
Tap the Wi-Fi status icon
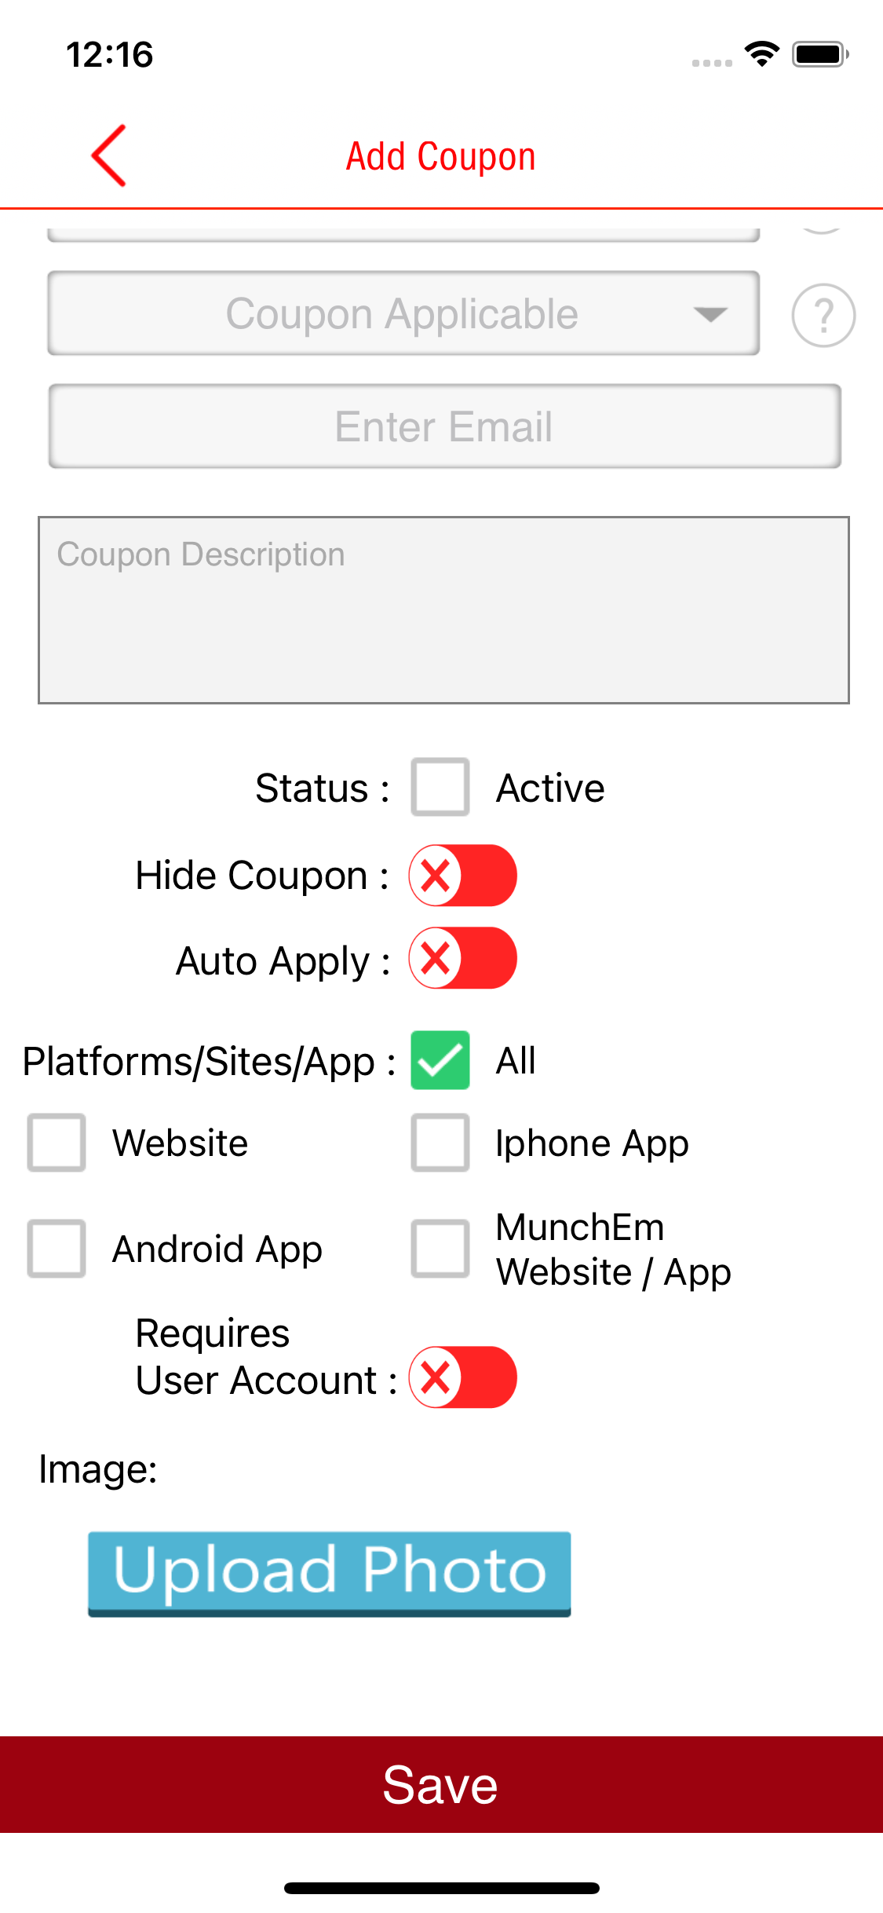click(x=761, y=54)
